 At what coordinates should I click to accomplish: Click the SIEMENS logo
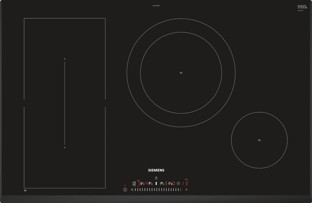coord(156,170)
